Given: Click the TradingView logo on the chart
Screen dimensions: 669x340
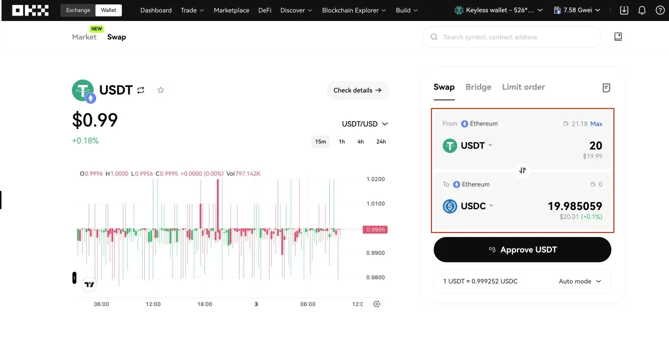Looking at the screenshot, I should point(89,284).
